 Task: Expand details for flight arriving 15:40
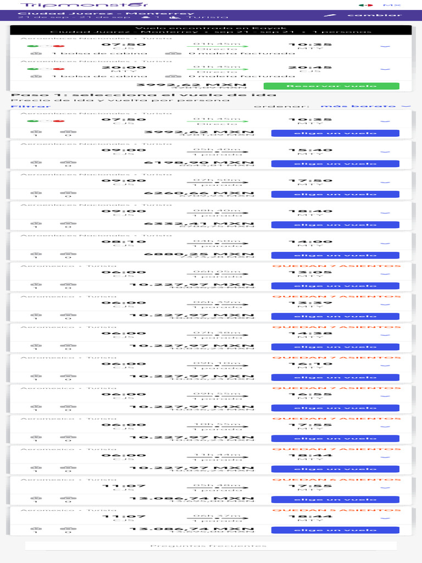point(385,152)
